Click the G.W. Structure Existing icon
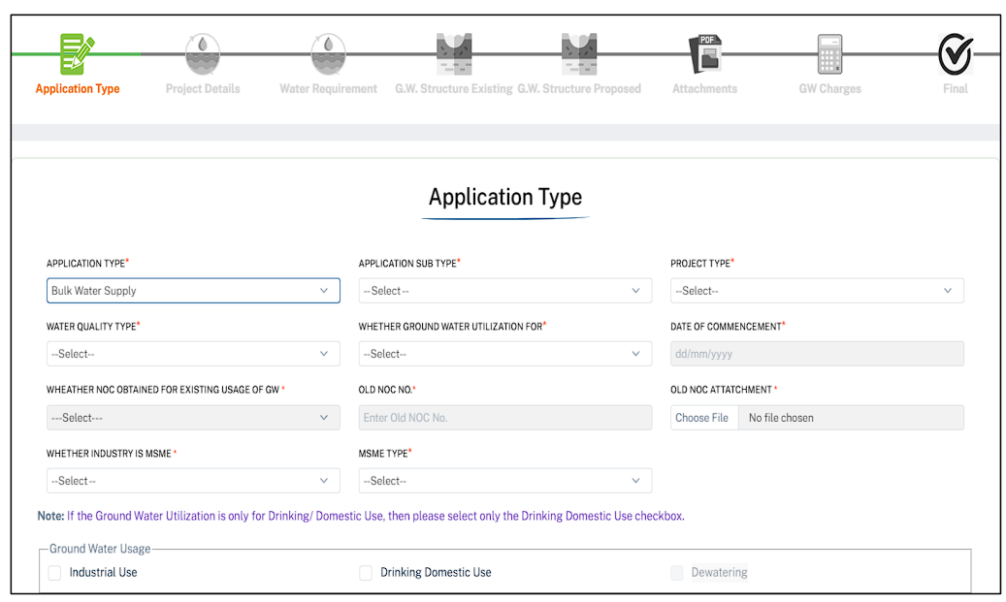 pos(454,53)
